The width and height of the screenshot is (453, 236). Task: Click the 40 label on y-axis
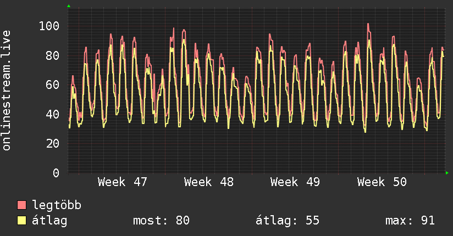tap(53, 114)
